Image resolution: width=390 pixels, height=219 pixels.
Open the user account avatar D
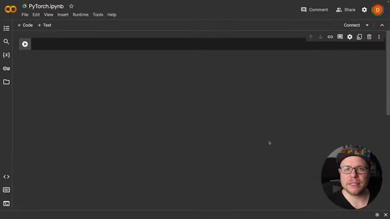click(378, 10)
